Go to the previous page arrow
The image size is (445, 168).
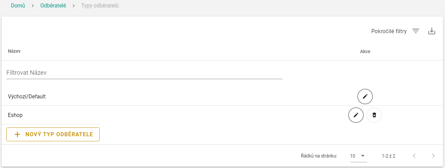[x=414, y=156]
